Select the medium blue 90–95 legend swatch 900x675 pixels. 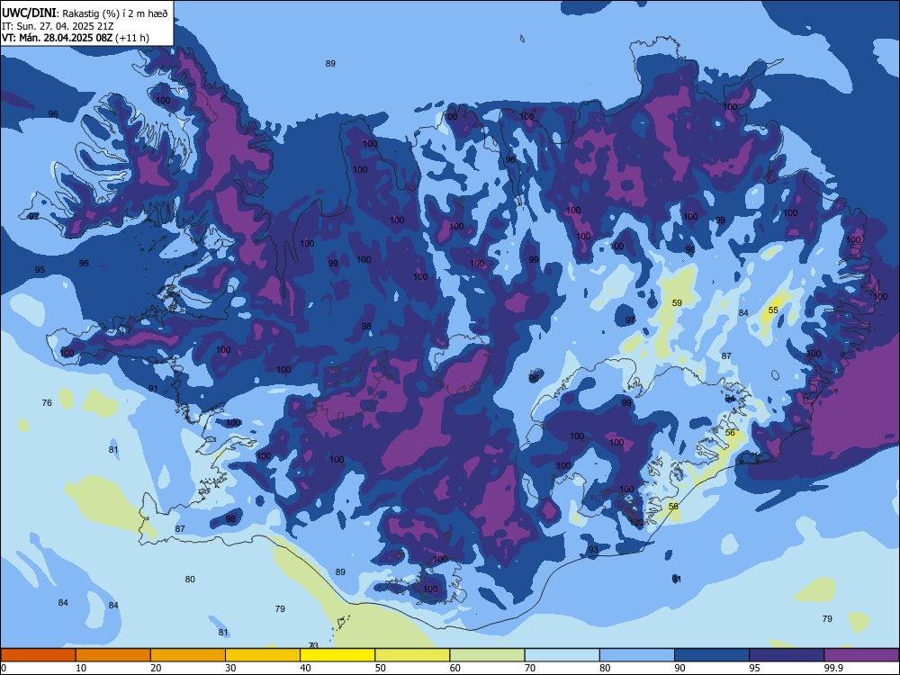tap(712, 655)
